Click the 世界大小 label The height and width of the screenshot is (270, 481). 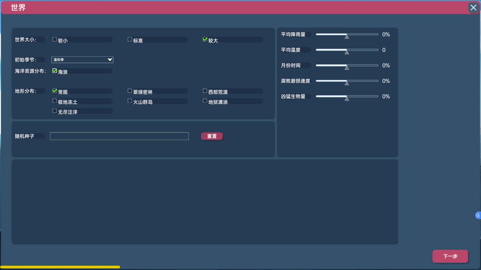click(26, 40)
